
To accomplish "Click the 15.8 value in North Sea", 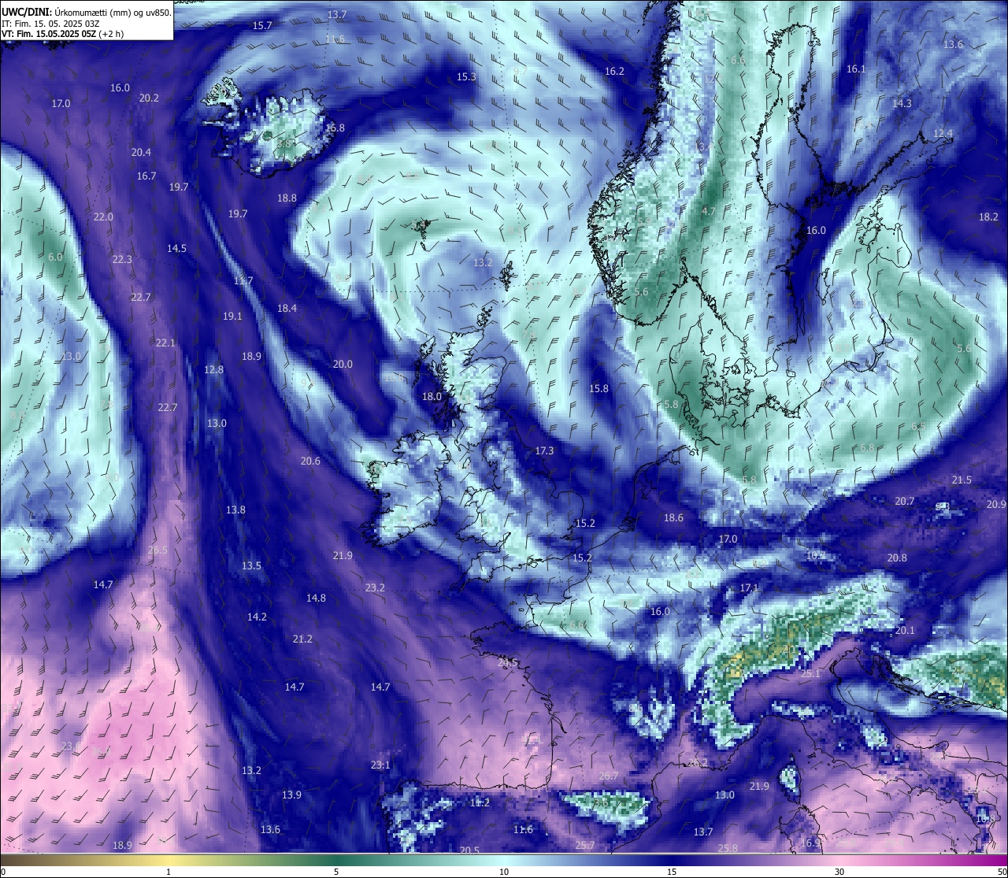I will (598, 389).
